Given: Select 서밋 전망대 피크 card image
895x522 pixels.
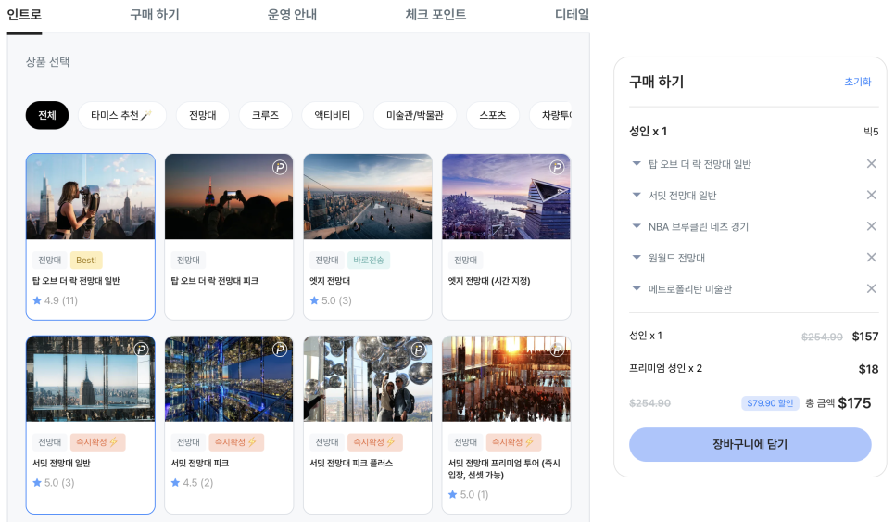Looking at the screenshot, I should tap(229, 378).
